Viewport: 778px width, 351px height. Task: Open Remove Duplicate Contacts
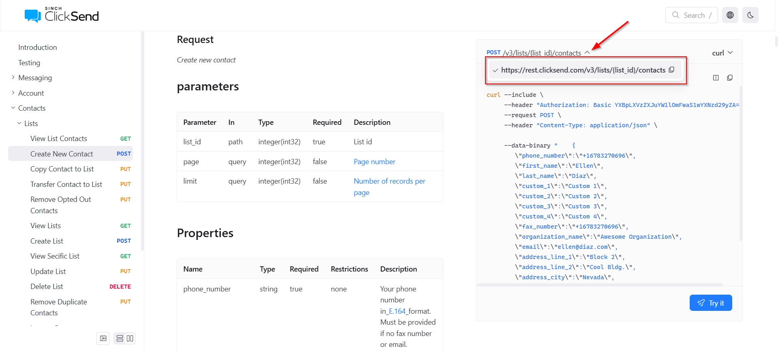(71, 307)
